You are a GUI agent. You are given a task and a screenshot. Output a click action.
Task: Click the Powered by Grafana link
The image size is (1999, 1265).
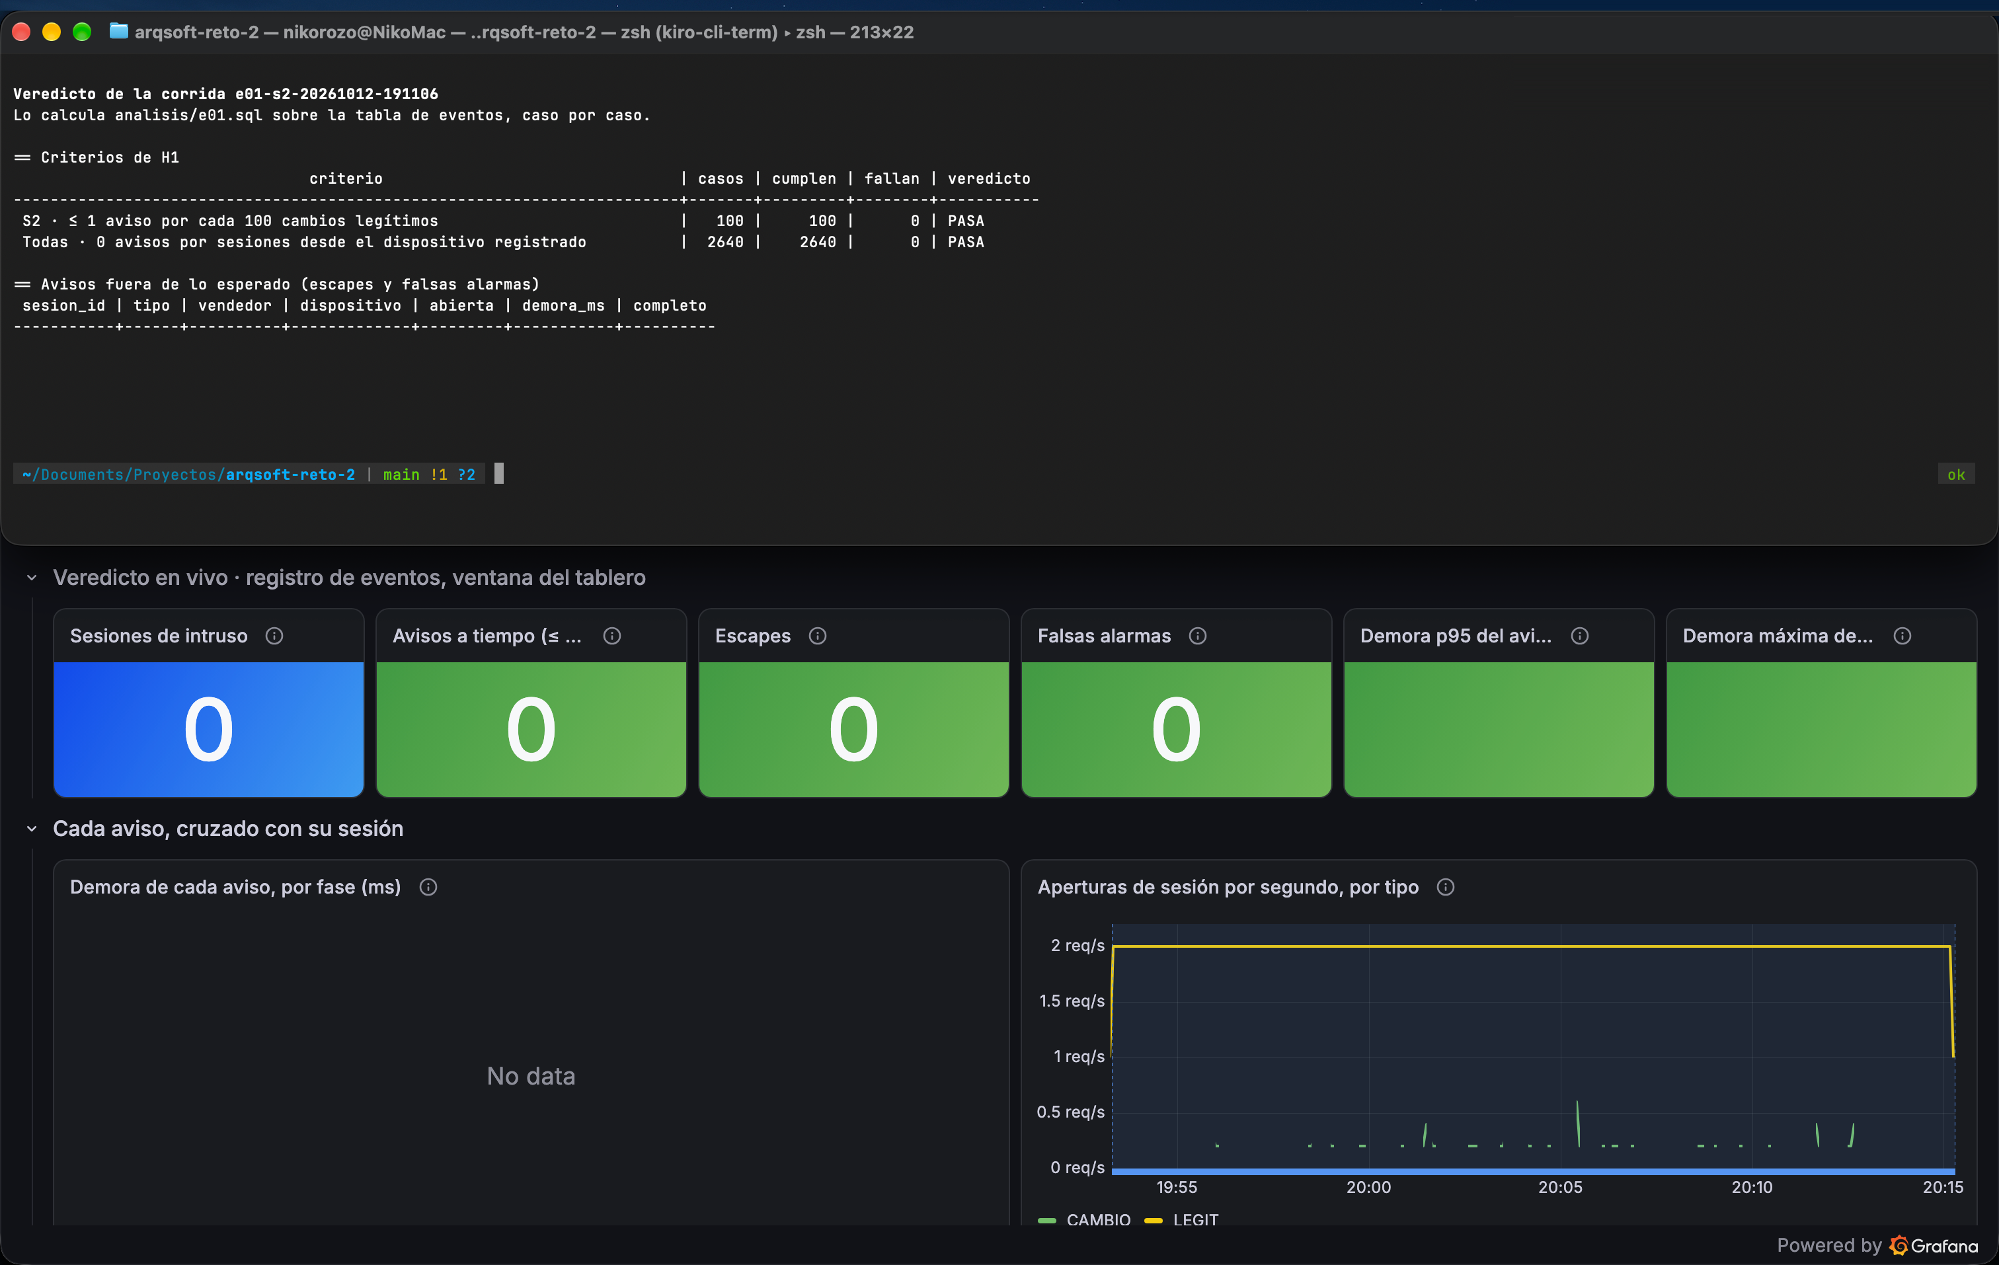[x=1877, y=1245]
